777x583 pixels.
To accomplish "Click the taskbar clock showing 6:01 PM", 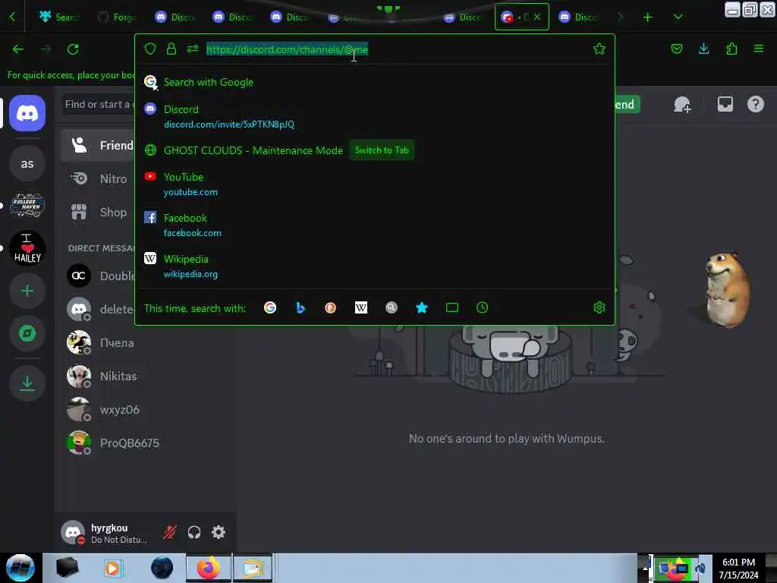I will tap(738, 568).
